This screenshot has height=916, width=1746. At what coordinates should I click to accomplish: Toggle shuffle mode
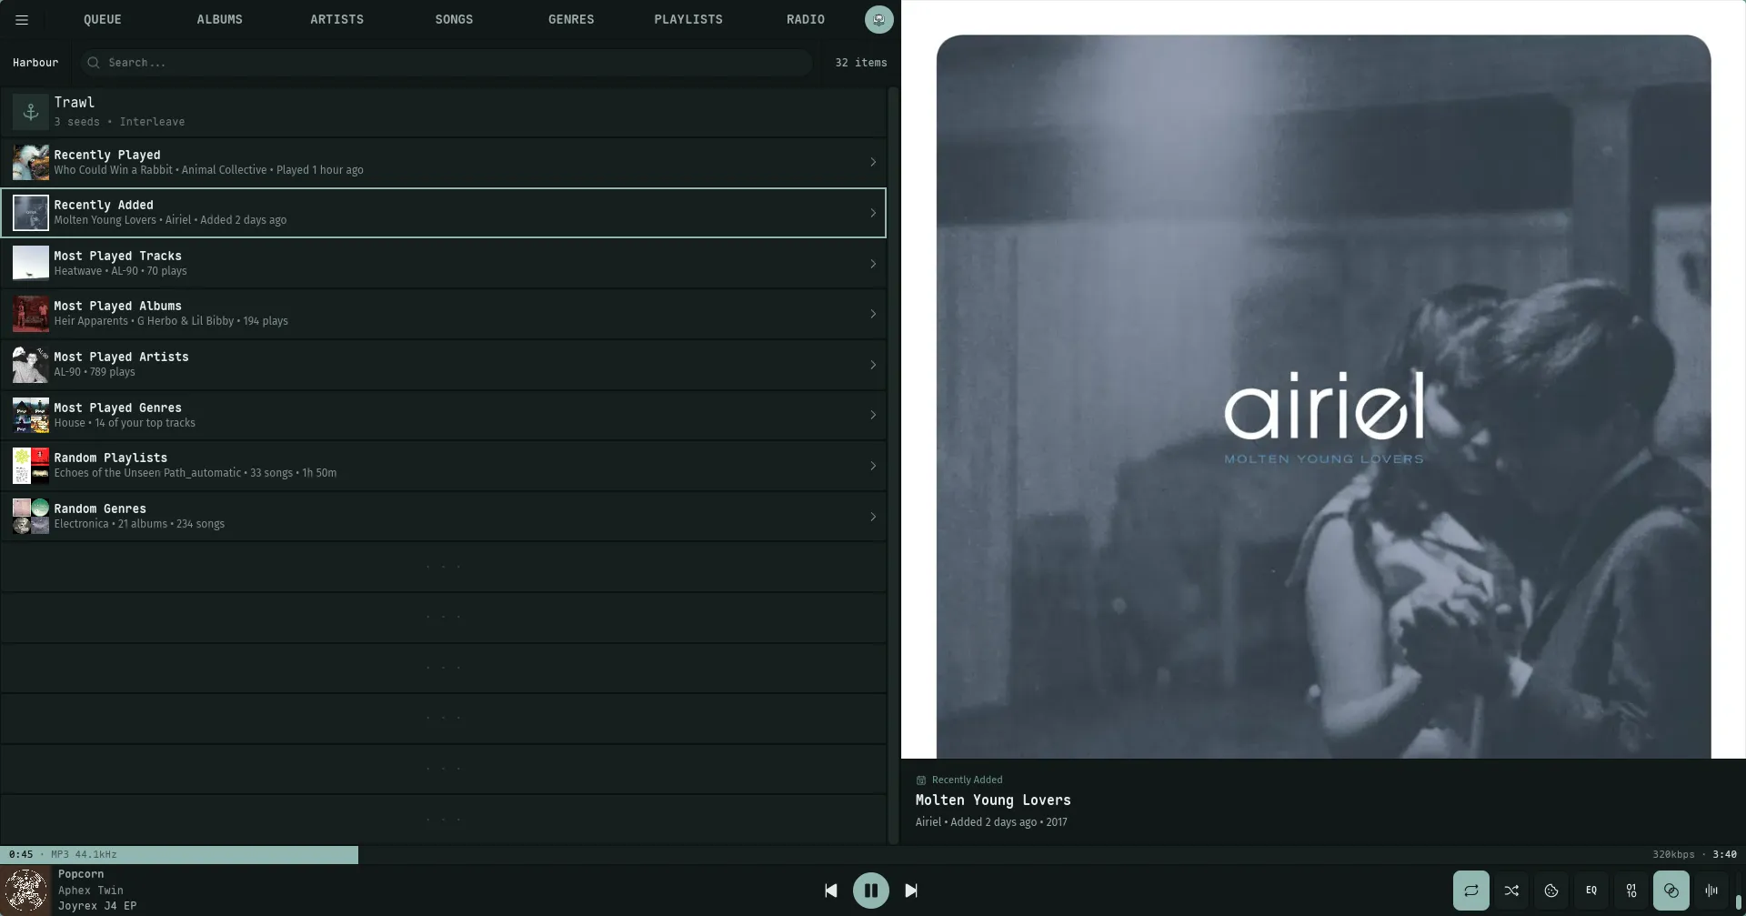pyautogui.click(x=1511, y=891)
